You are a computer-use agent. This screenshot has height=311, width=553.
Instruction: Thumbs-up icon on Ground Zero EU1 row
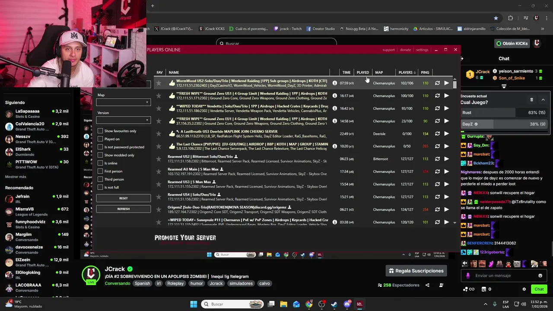(172, 121)
